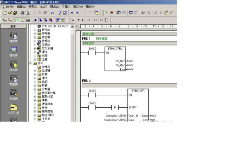248x141 pixels.
Task: Put the PLC in STOP mode
Action: click(x=112, y=13)
